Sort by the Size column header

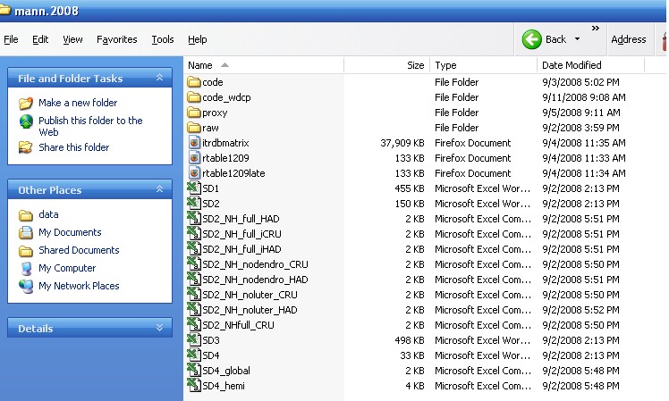[x=386, y=65]
